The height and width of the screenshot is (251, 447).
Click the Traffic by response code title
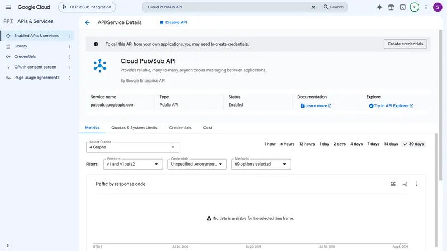pos(120,184)
